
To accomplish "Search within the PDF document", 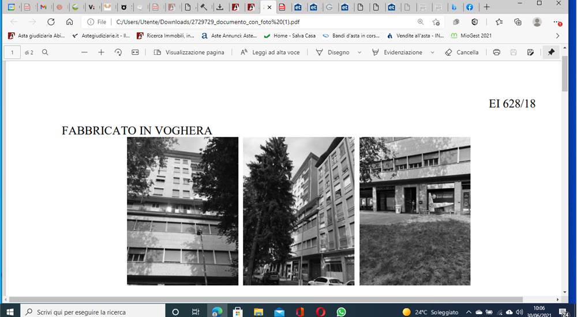I will [x=45, y=52].
